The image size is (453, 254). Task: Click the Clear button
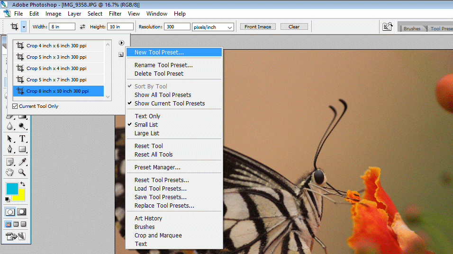point(294,27)
